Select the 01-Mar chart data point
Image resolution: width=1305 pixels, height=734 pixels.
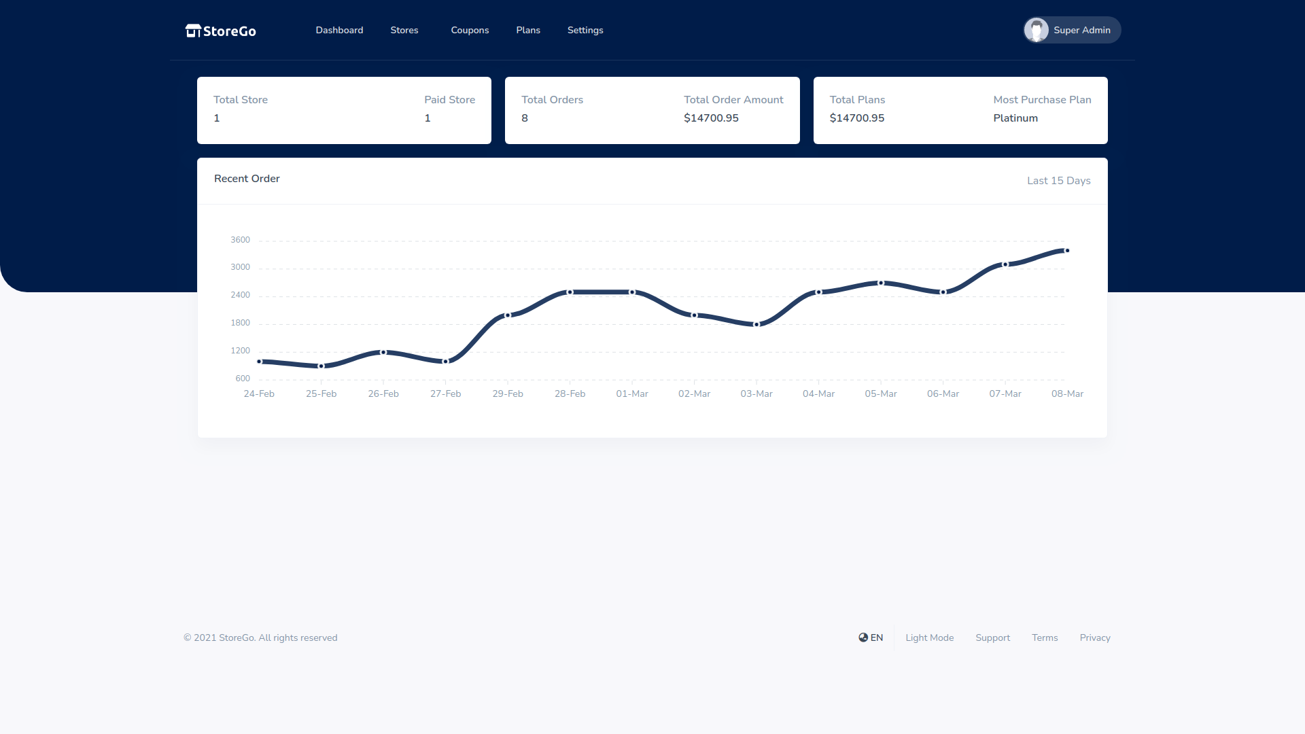tap(632, 292)
